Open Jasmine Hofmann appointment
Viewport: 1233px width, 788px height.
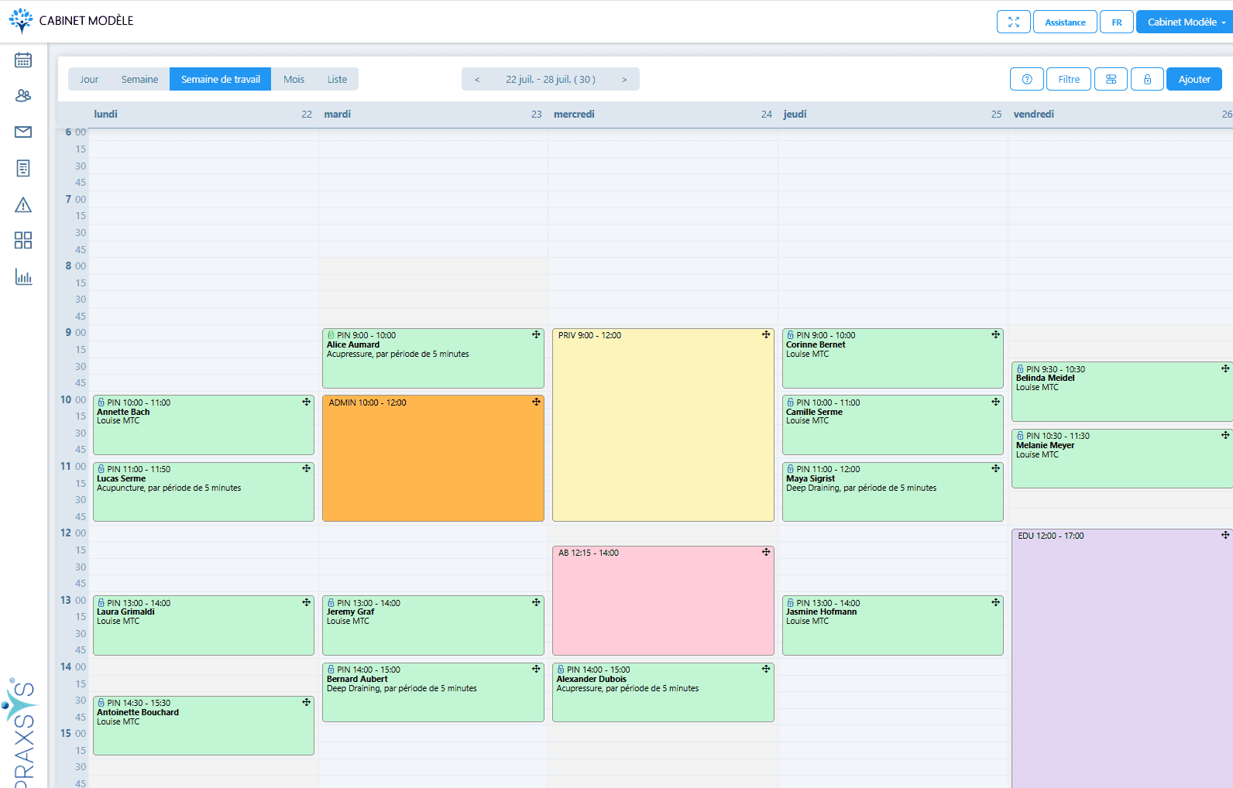click(893, 625)
